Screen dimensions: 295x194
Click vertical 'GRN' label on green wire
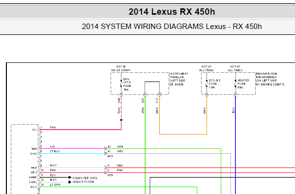pyautogui.click(x=143, y=111)
